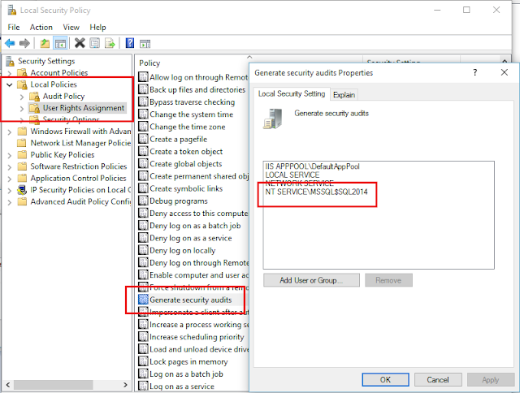Expand the User Rights Assignment node
The image size is (520, 393).
[x=22, y=108]
